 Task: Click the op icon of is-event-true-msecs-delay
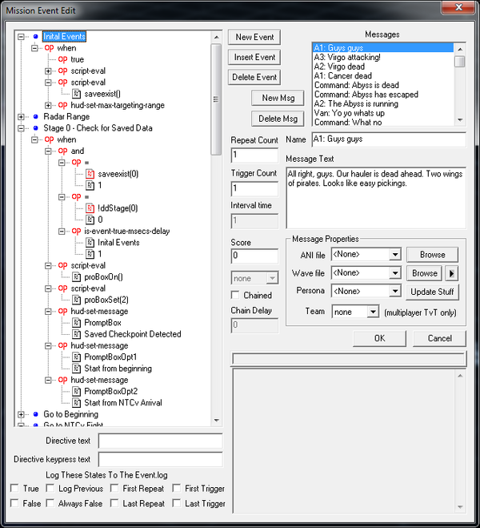[76, 232]
